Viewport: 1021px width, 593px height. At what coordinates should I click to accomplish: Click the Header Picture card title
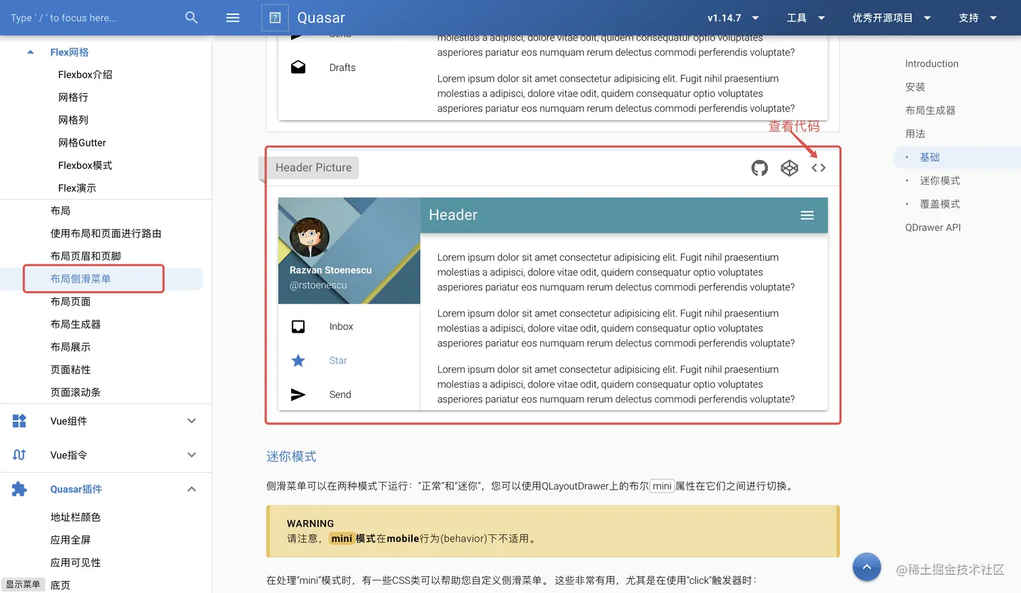pos(313,167)
